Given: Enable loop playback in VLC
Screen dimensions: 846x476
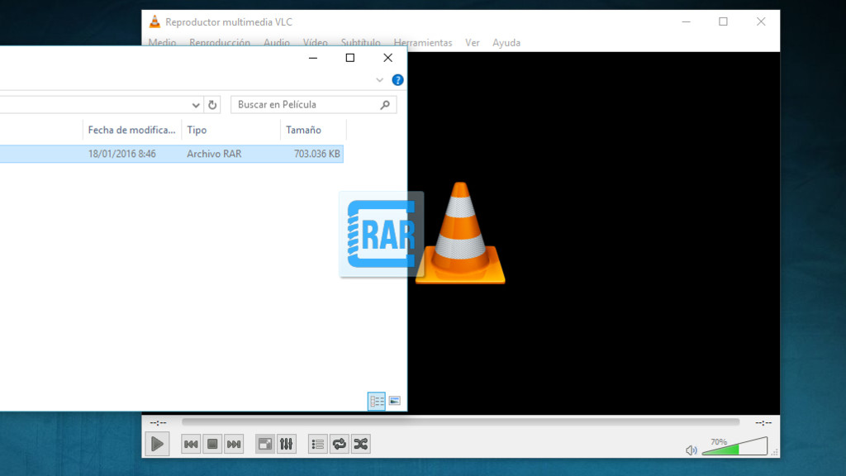Looking at the screenshot, I should tap(339, 444).
